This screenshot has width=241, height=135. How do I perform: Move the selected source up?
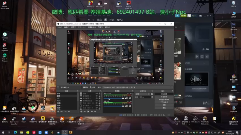[92, 112]
